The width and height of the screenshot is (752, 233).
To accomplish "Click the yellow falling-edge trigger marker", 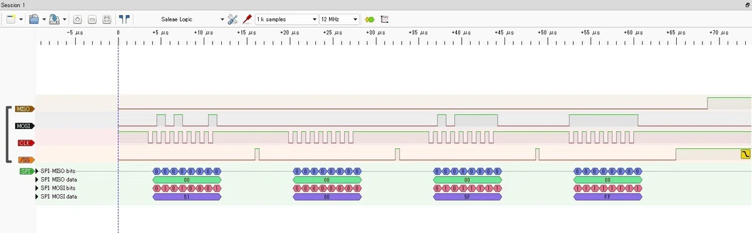I will (745, 153).
